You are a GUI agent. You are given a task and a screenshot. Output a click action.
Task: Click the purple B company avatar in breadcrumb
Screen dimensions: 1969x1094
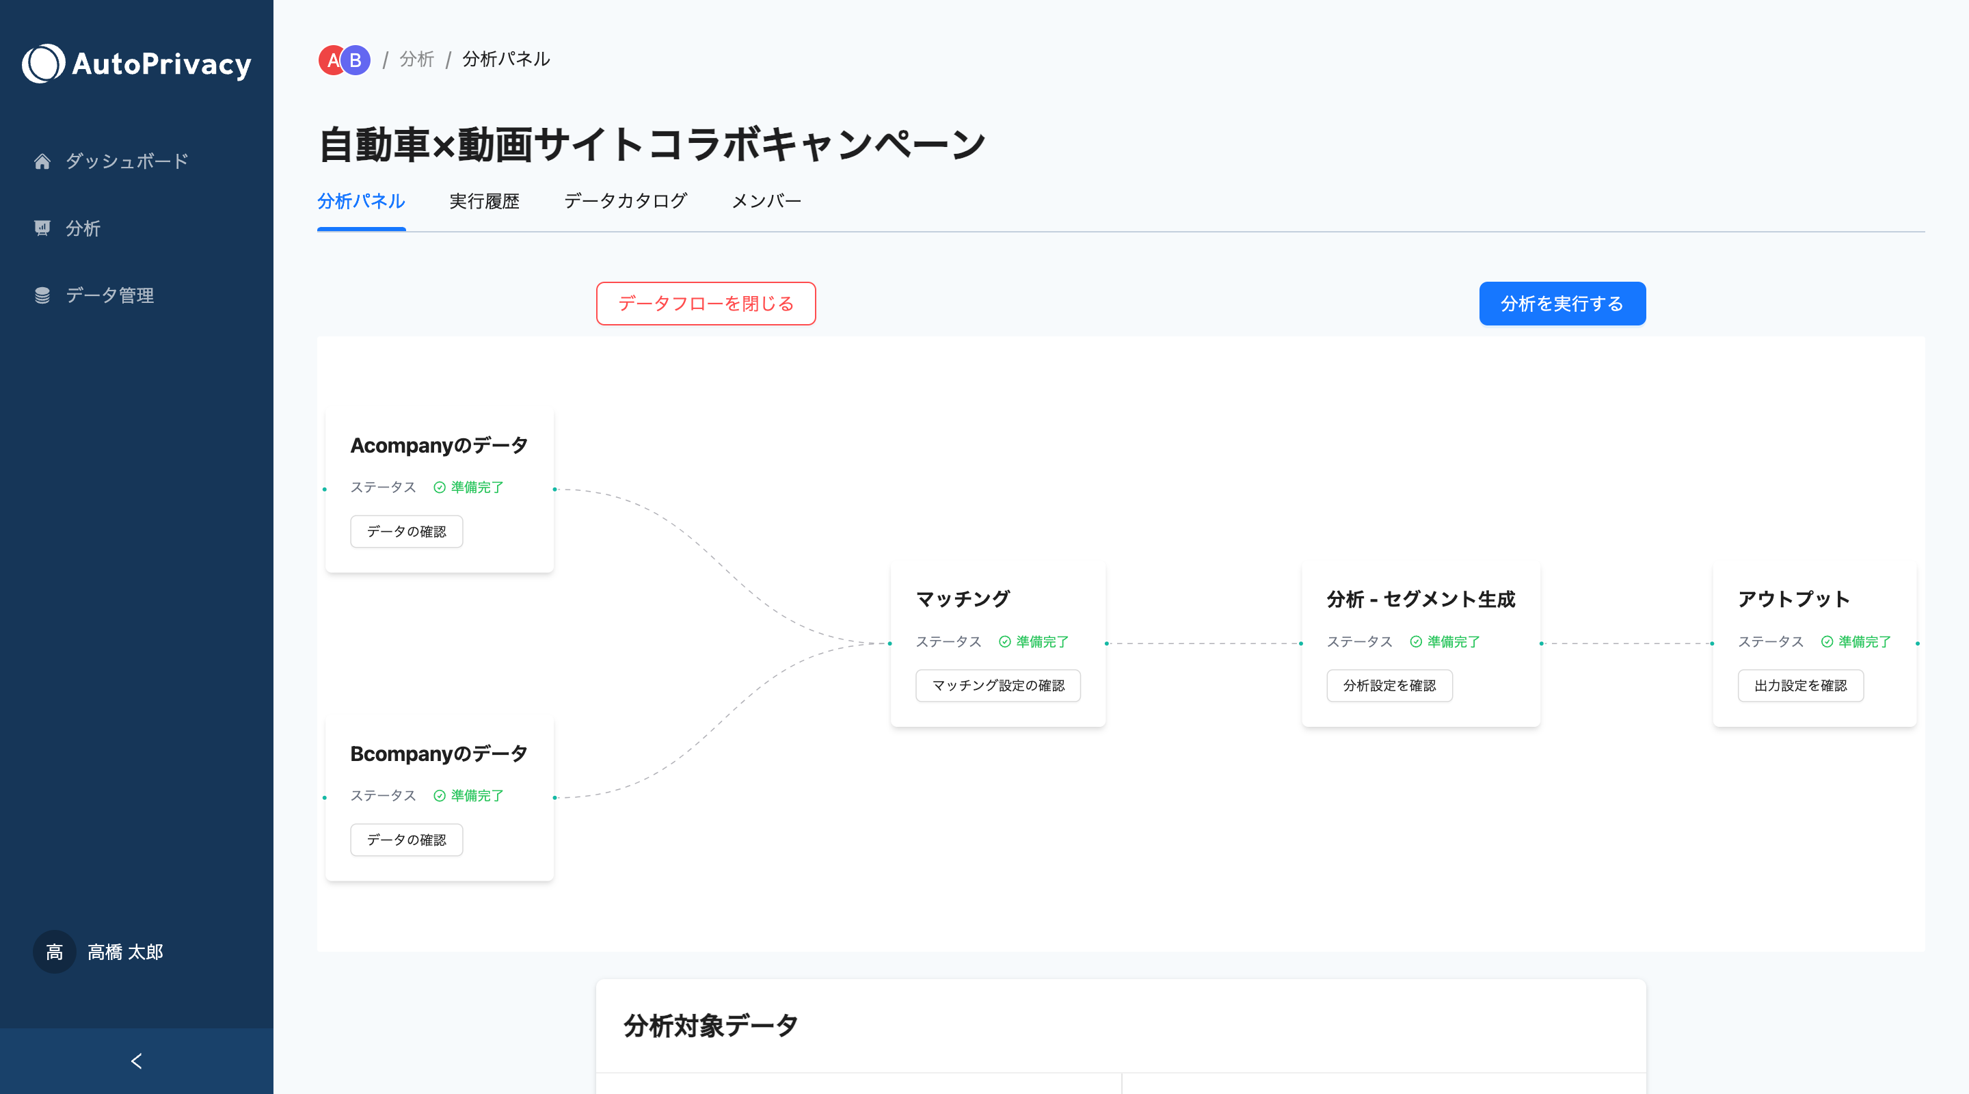pos(356,60)
